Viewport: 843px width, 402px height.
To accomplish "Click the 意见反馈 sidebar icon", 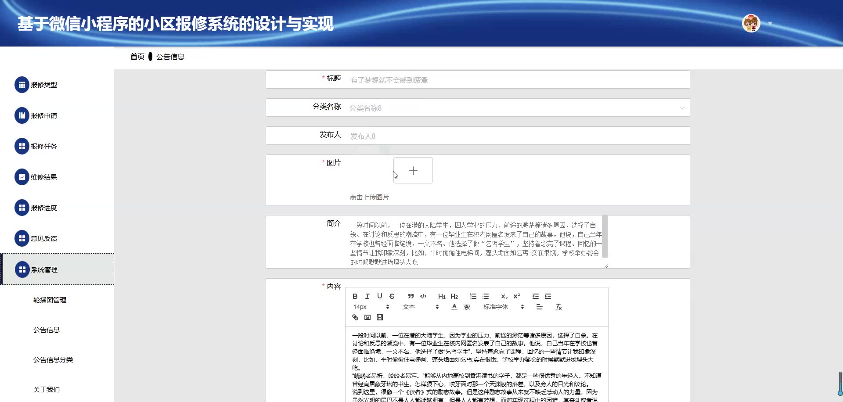I will (x=22, y=238).
